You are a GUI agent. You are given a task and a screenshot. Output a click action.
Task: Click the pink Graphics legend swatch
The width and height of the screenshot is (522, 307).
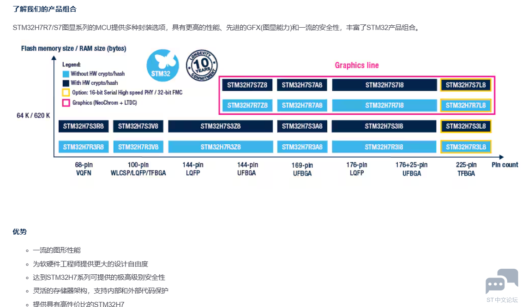(66, 103)
